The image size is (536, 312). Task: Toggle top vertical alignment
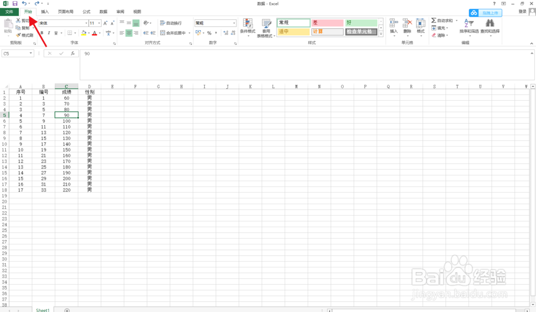tap(122, 23)
